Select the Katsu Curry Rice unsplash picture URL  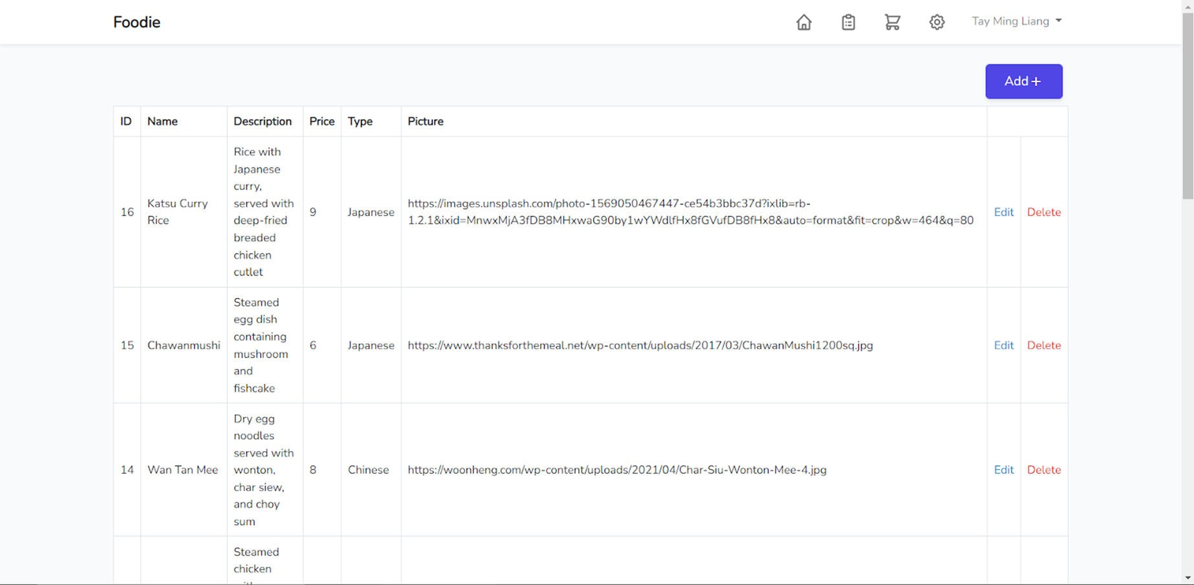point(690,212)
